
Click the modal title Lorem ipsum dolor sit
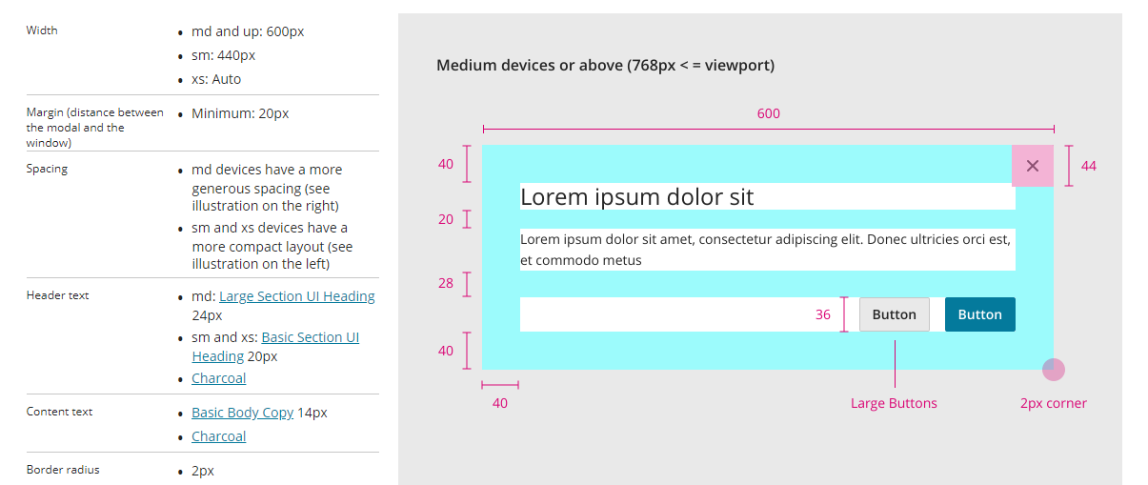[636, 197]
